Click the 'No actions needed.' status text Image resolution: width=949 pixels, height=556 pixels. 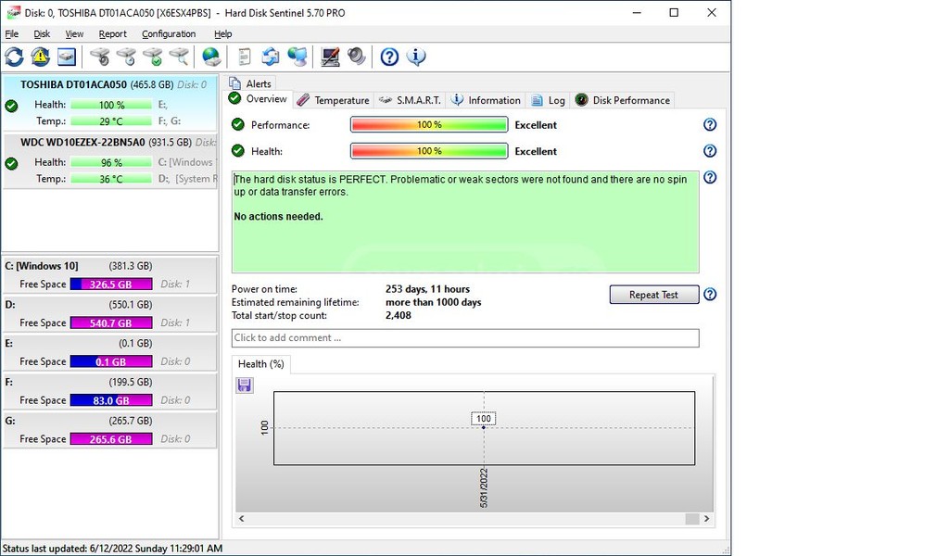click(278, 217)
